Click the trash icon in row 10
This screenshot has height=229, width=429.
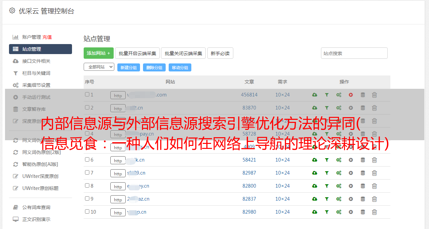374,212
